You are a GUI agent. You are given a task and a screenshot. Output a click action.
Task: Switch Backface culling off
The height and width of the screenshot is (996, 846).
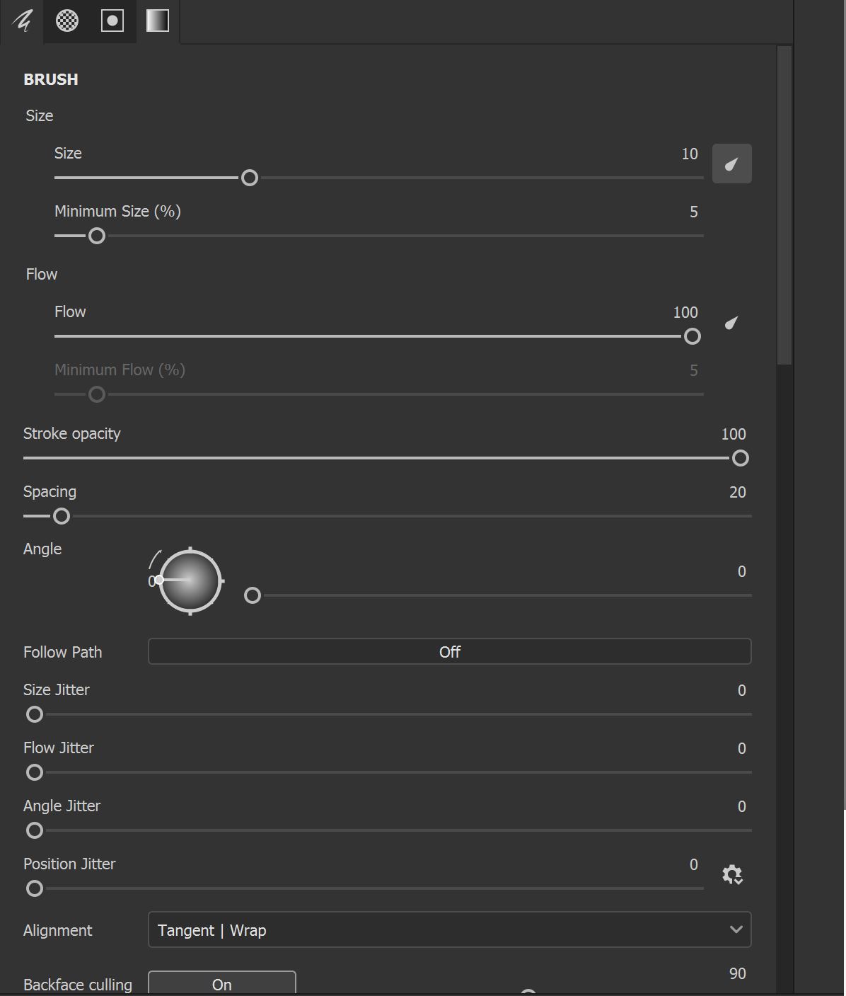221,984
